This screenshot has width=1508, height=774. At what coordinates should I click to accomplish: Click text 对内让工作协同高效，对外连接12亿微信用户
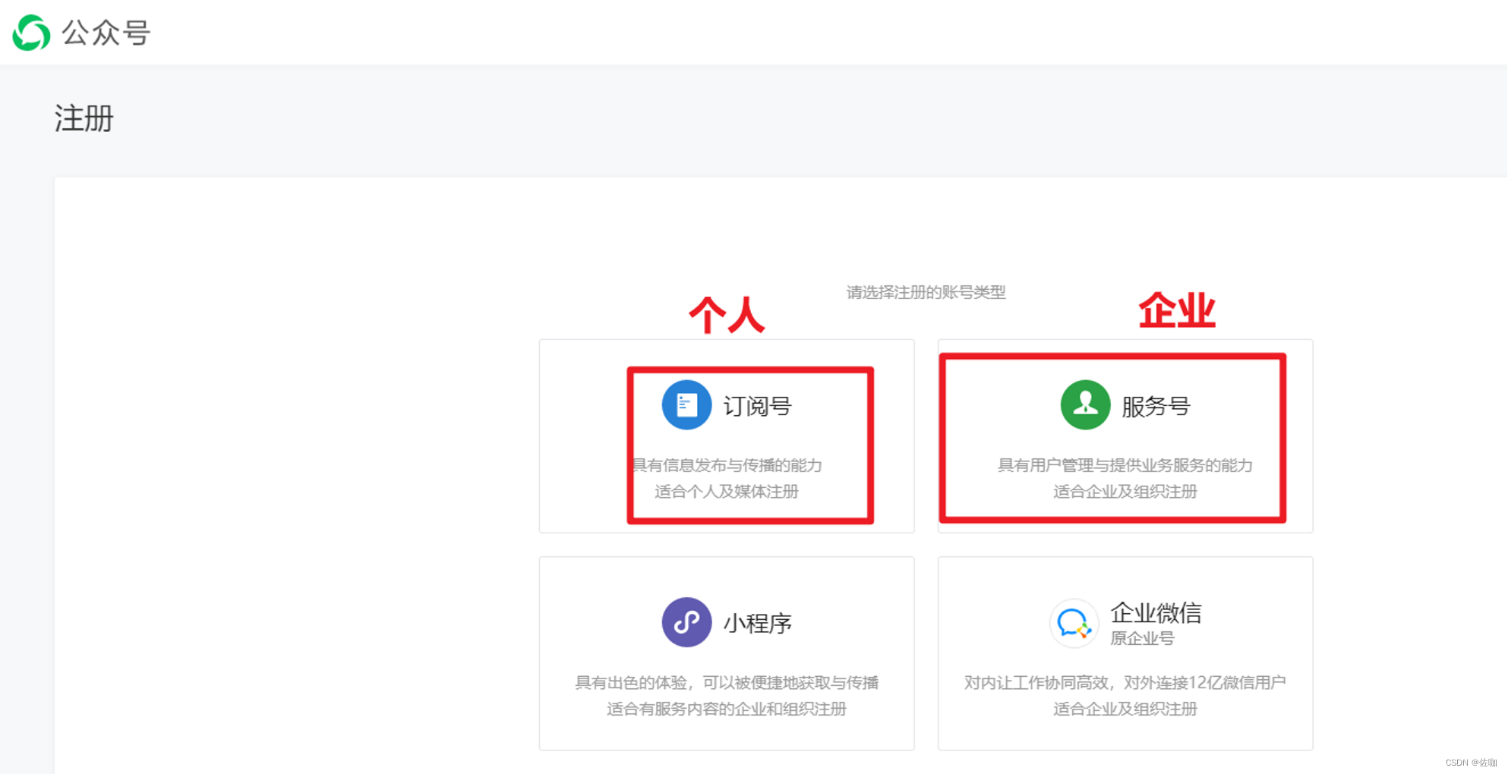coord(1125,683)
